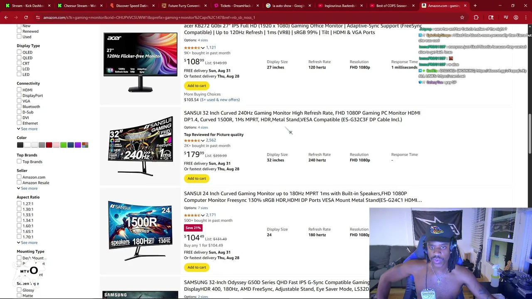532x299 pixels.
Task: Check the 1.27:1 aspect ratio filter
Action: [x=19, y=203]
